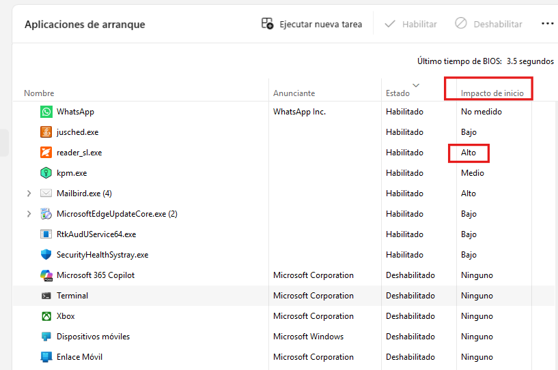
Task: Click the Habilitar button label
Action: [x=419, y=24]
